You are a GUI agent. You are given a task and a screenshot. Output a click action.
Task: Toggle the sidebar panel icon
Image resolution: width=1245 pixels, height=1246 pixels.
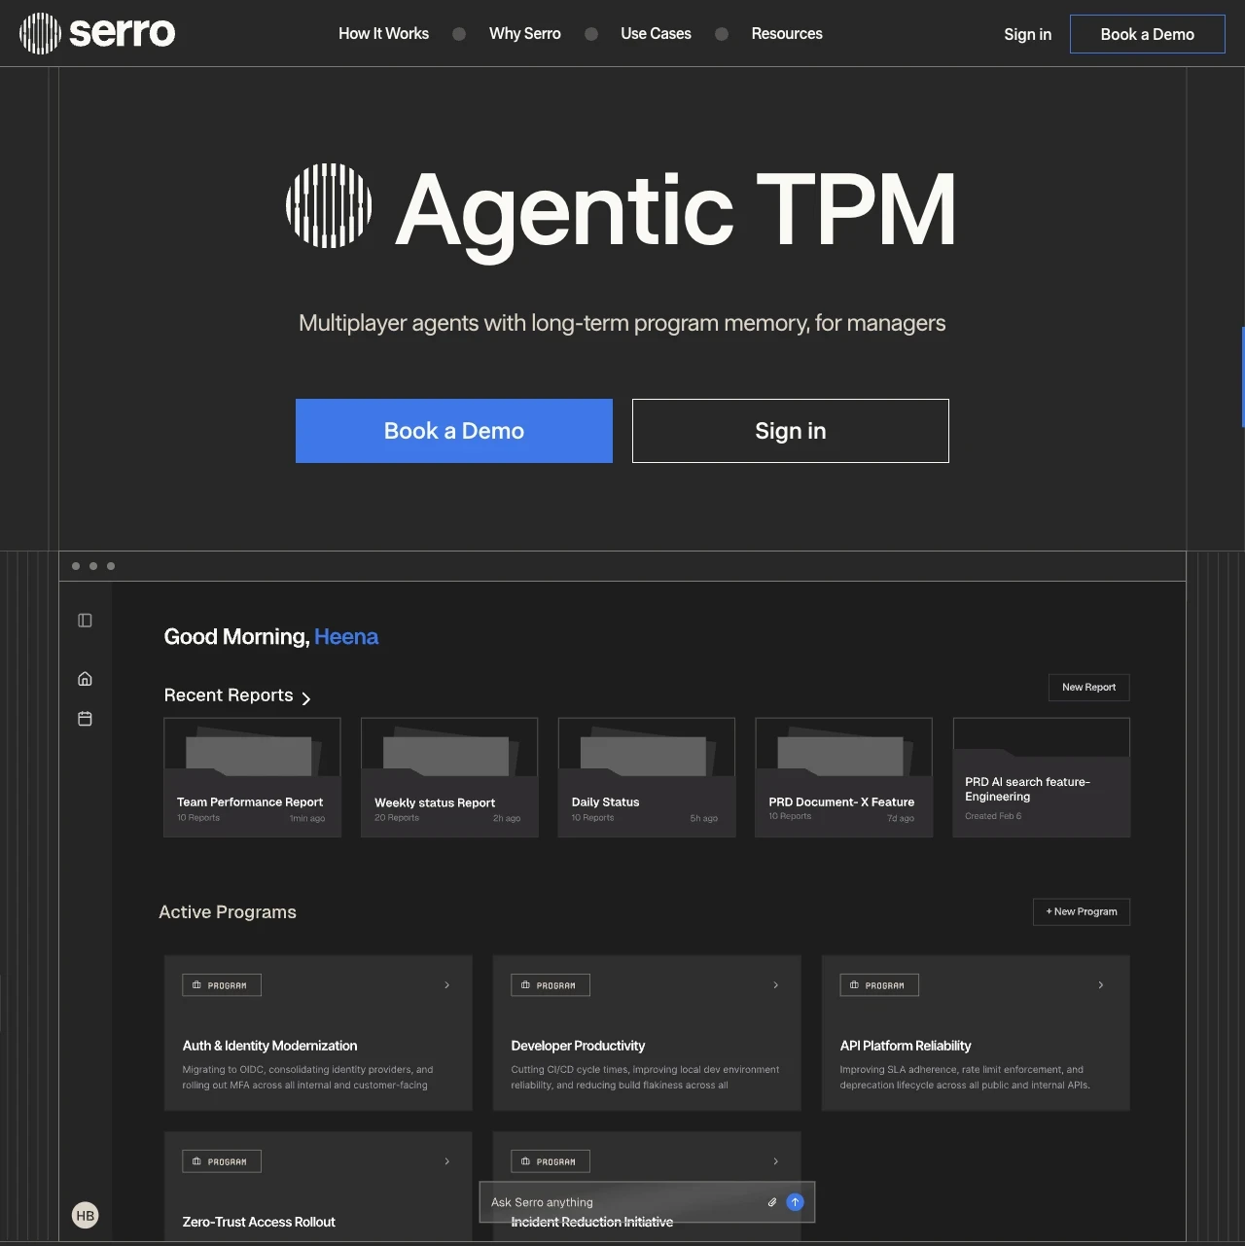(85, 621)
